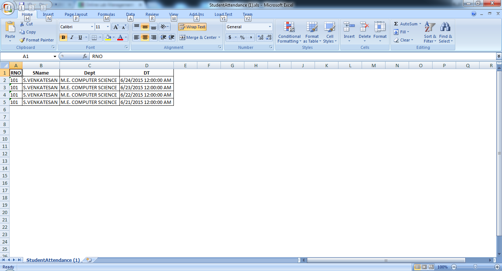502x271 pixels.
Task: Click the zoom slider in status bar
Action: (x=475, y=267)
